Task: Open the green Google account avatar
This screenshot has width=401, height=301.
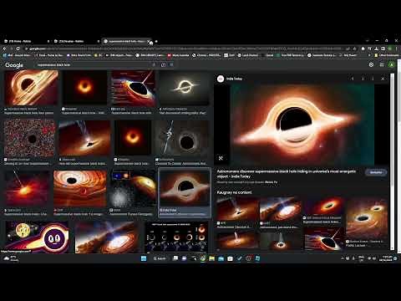Action: coord(392,64)
